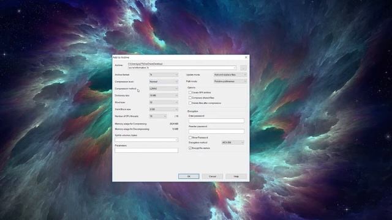Click the archive destination path text
Viewport: 392px width, 220px height.
click(145, 64)
